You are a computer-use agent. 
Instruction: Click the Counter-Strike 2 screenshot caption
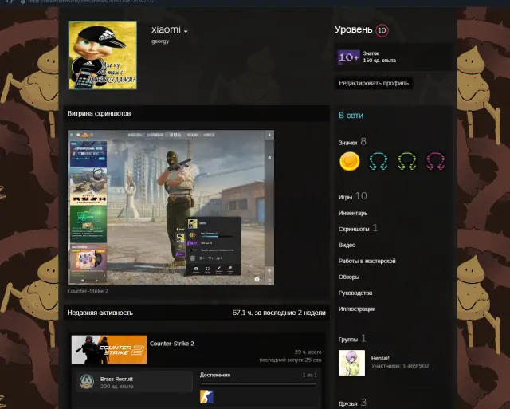[88, 291]
